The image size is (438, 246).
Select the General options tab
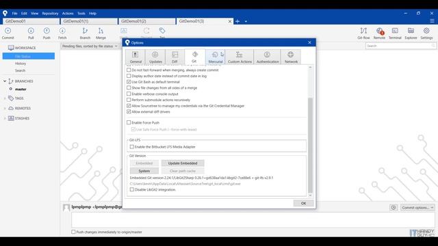click(x=136, y=57)
